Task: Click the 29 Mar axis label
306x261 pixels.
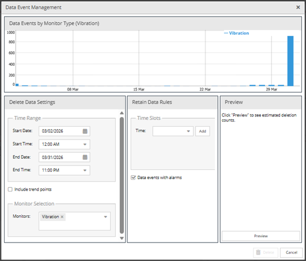Action: (271, 89)
